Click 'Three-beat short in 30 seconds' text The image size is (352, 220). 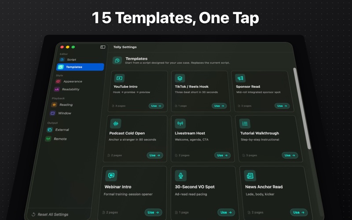tap(196, 92)
